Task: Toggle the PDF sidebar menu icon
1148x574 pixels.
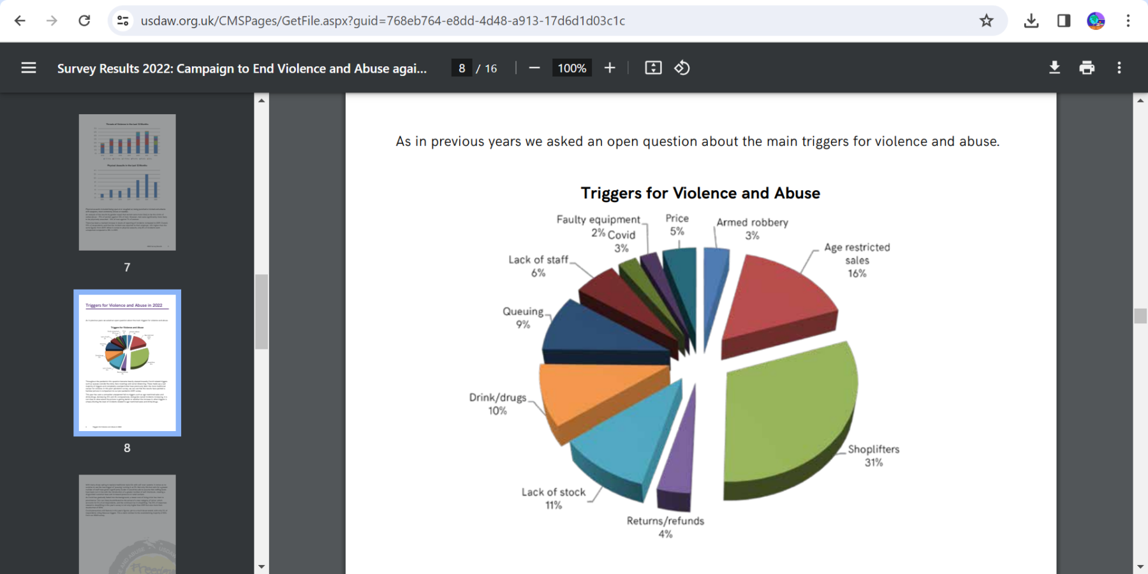Action: 29,68
